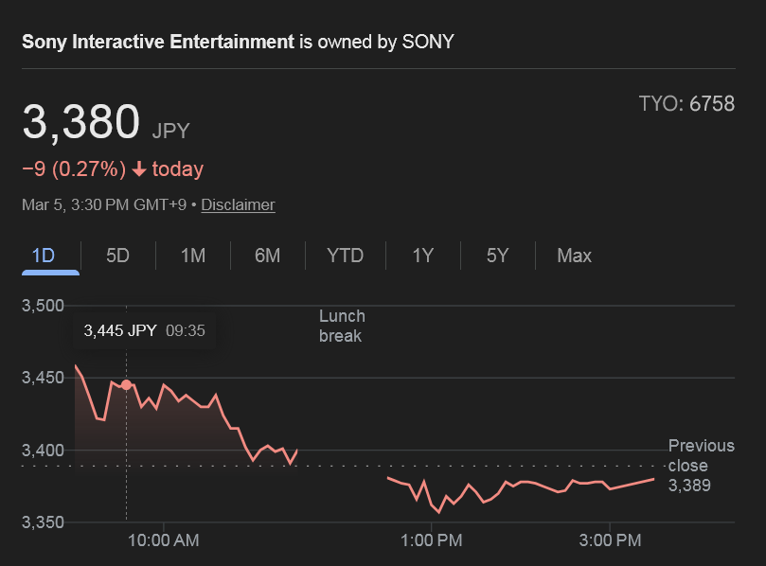The height and width of the screenshot is (566, 766).
Task: Click the 3,445 JPY price tooltip
Action: [x=144, y=330]
